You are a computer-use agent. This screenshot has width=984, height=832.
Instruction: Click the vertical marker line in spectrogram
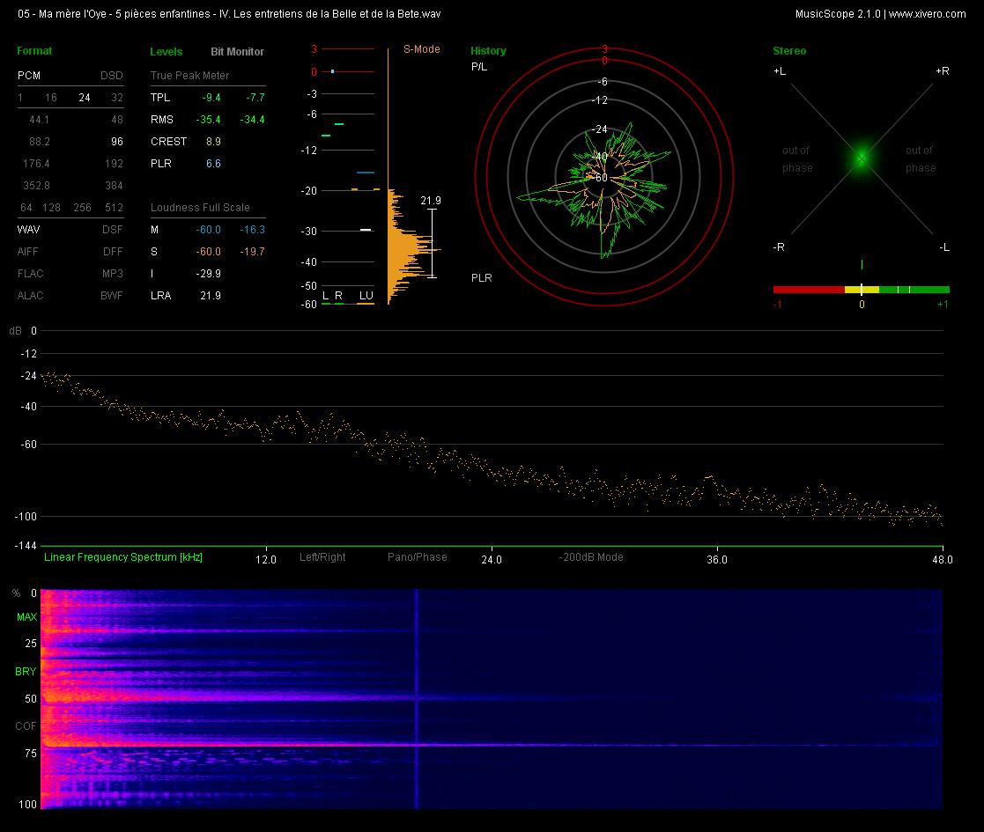416,699
